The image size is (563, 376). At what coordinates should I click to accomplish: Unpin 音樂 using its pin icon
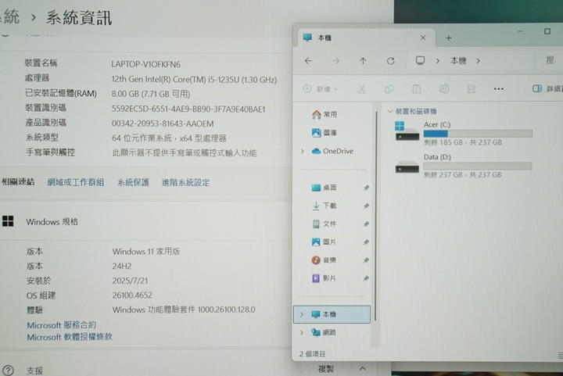pos(366,260)
